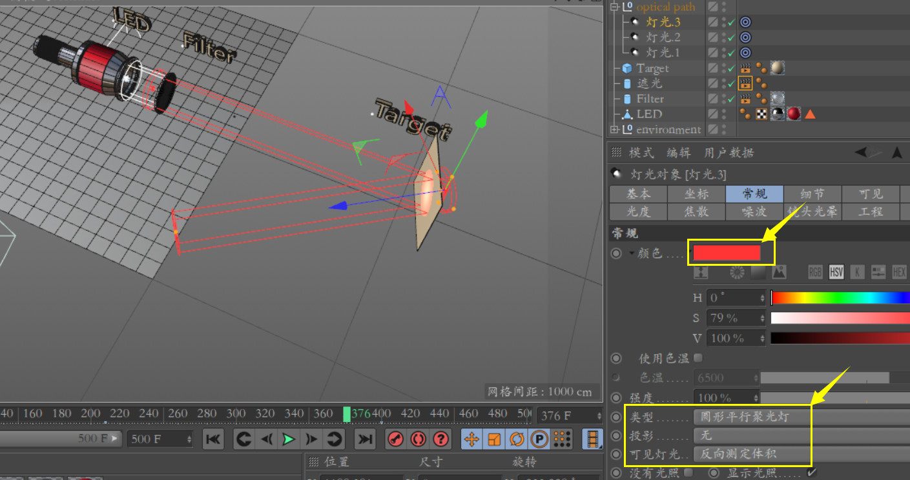Go to end of animation
The height and width of the screenshot is (480, 910).
pyautogui.click(x=366, y=439)
